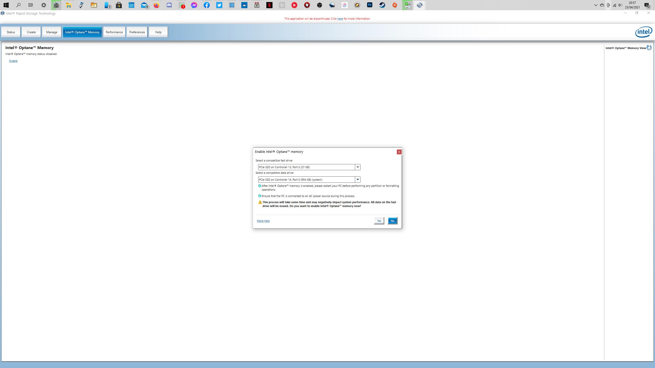Open Origin from the taskbar

click(x=395, y=5)
